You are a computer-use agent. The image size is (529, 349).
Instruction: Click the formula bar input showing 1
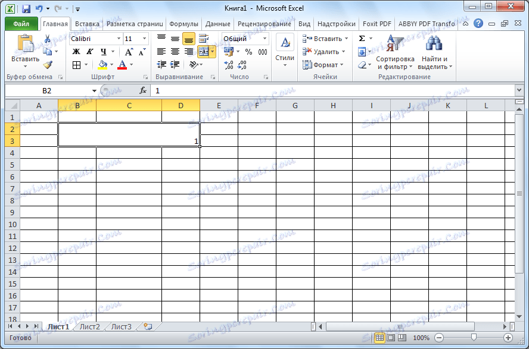[x=332, y=90]
